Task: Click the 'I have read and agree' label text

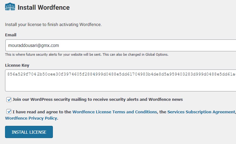Action: 42,112
